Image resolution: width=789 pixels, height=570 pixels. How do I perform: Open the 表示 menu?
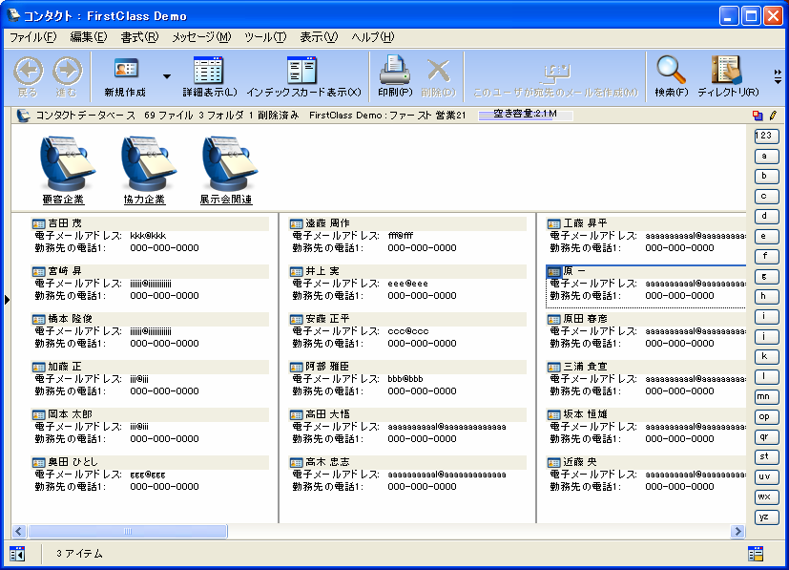point(319,37)
